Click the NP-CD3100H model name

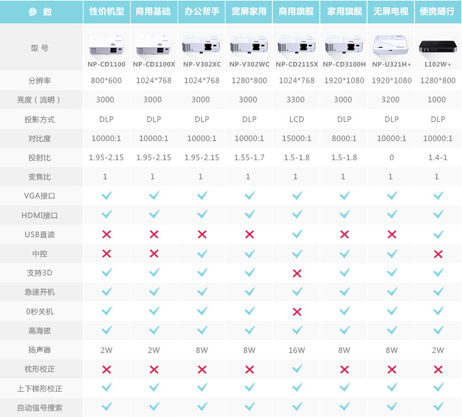point(344,63)
